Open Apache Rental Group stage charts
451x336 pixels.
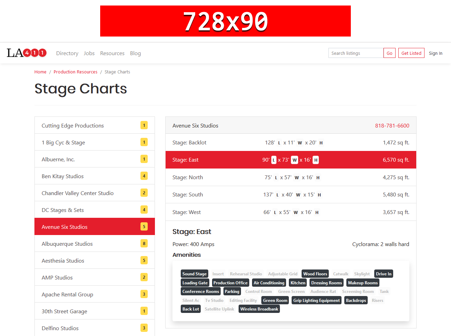[x=95, y=294]
